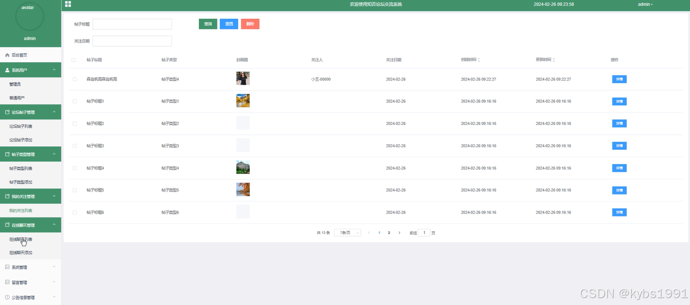Expand the 公告信息管理 menu chevron
690x305 pixels.
[x=54, y=297]
